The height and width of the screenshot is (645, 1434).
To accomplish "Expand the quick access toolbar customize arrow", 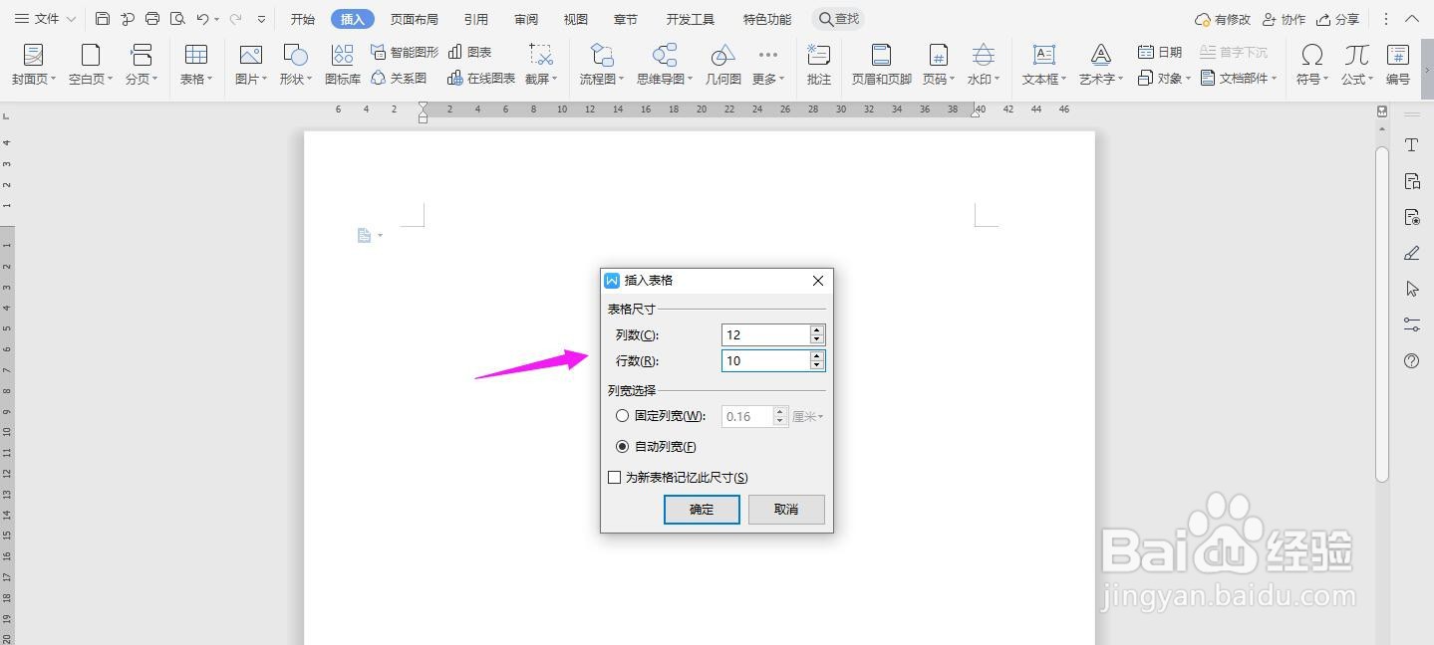I will pos(261,19).
